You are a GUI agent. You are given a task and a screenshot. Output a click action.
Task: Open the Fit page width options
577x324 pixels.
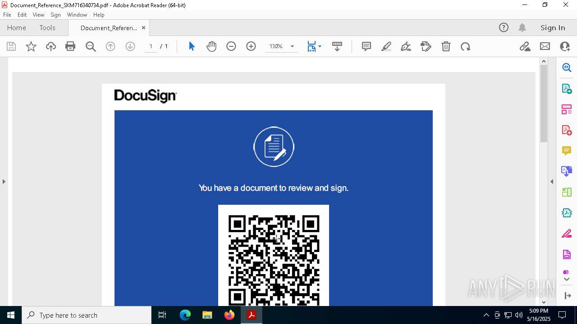pos(314,46)
